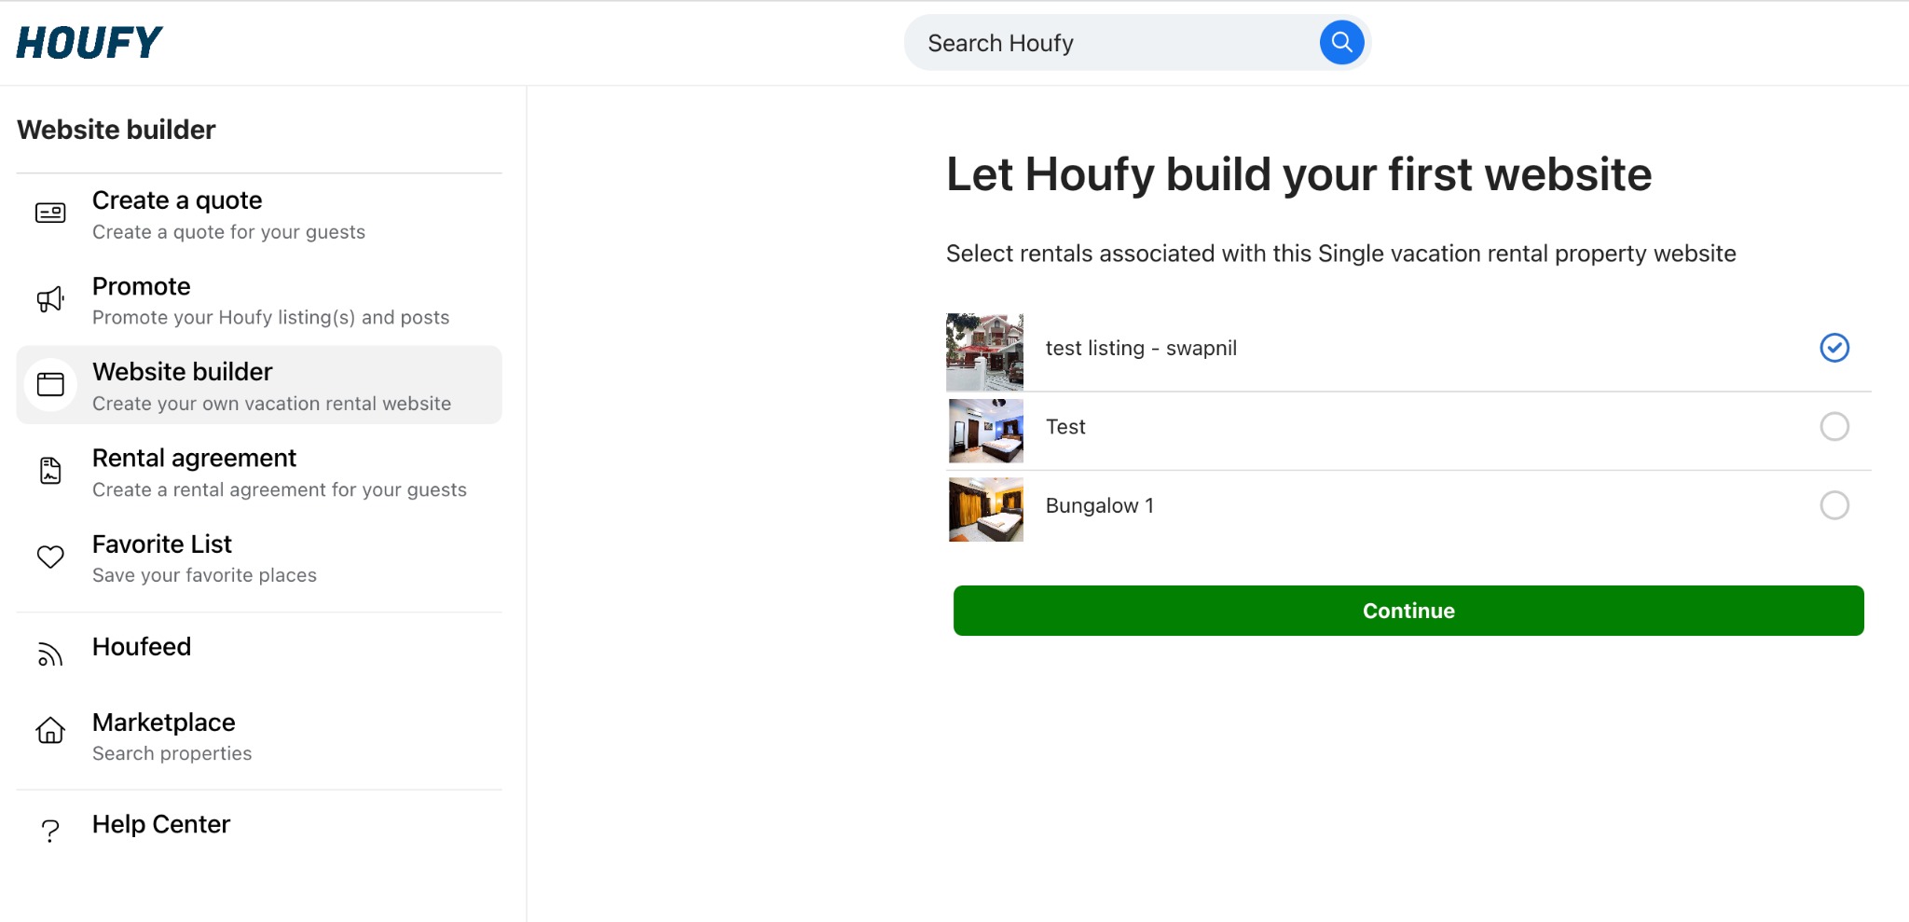Select the Bungalow 1 radio button
Image resolution: width=1909 pixels, height=922 pixels.
click(1833, 505)
